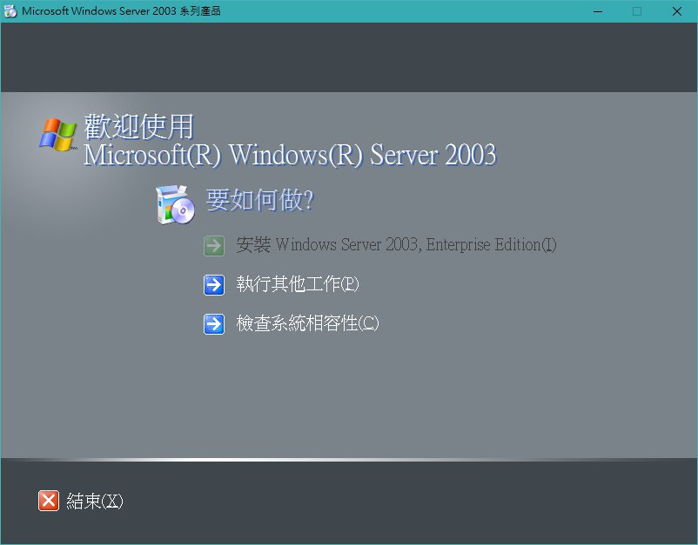The image size is (698, 545).
Task: Click the title bar setup icon
Action: pyautogui.click(x=10, y=11)
